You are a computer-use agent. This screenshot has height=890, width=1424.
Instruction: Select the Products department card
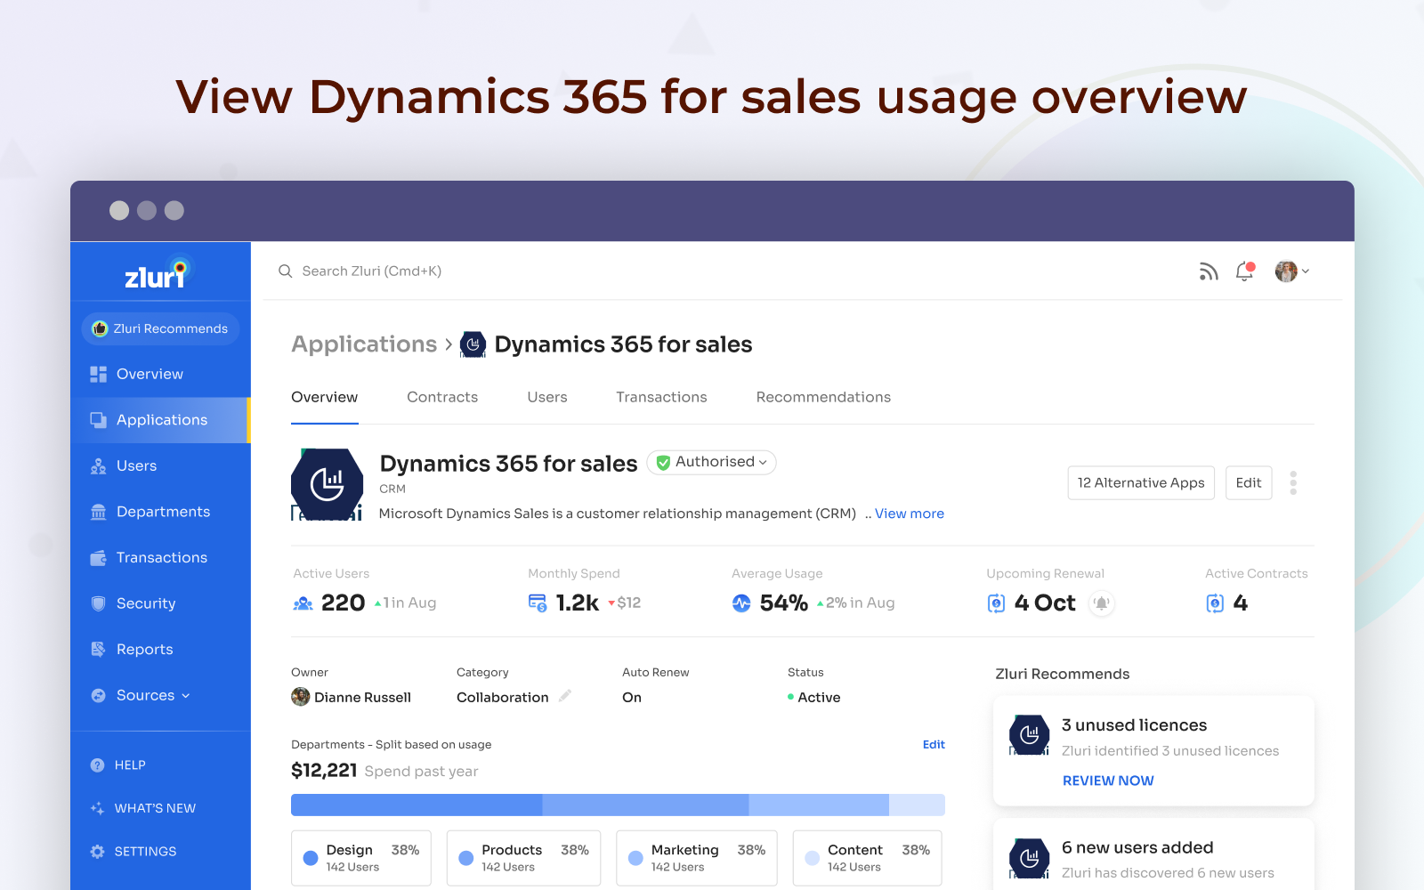pos(523,858)
